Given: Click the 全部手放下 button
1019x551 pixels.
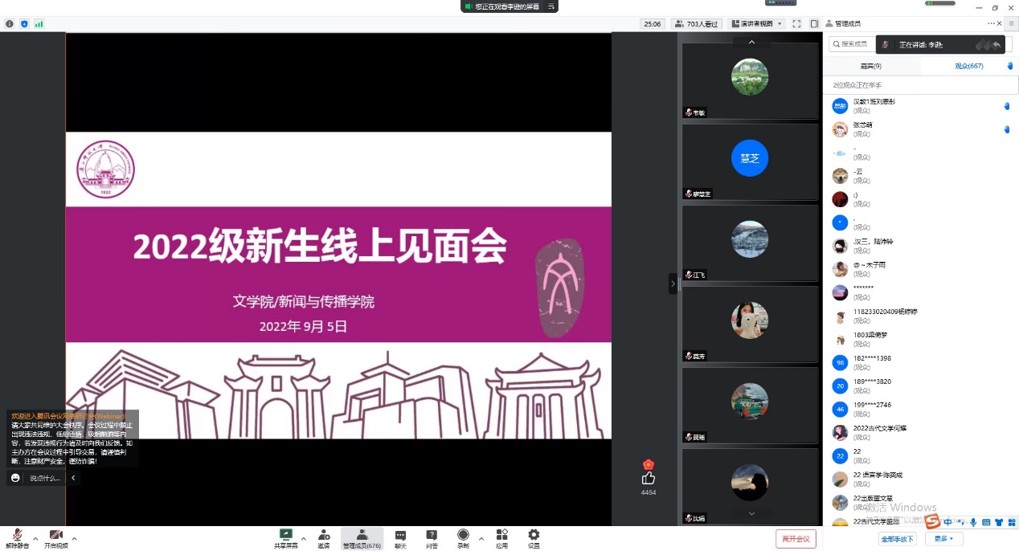Looking at the screenshot, I should coord(898,539).
